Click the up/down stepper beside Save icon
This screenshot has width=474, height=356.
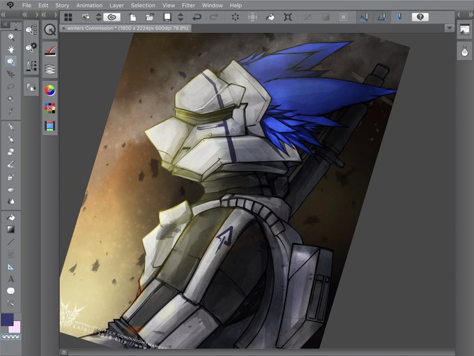point(181,17)
